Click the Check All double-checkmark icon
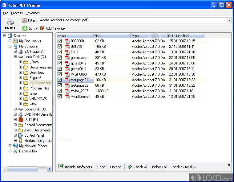 130,167
